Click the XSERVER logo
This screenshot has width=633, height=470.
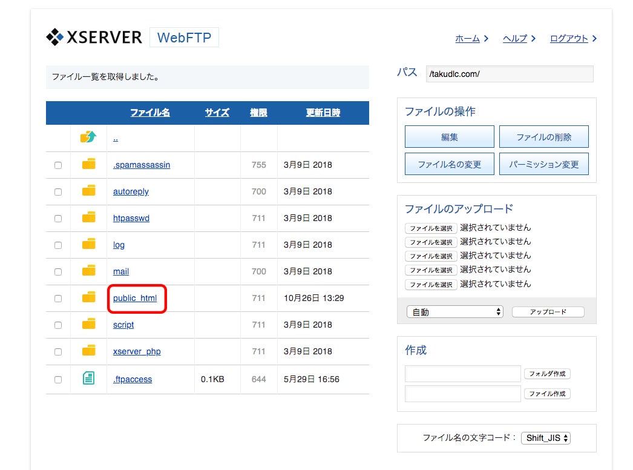pos(94,38)
